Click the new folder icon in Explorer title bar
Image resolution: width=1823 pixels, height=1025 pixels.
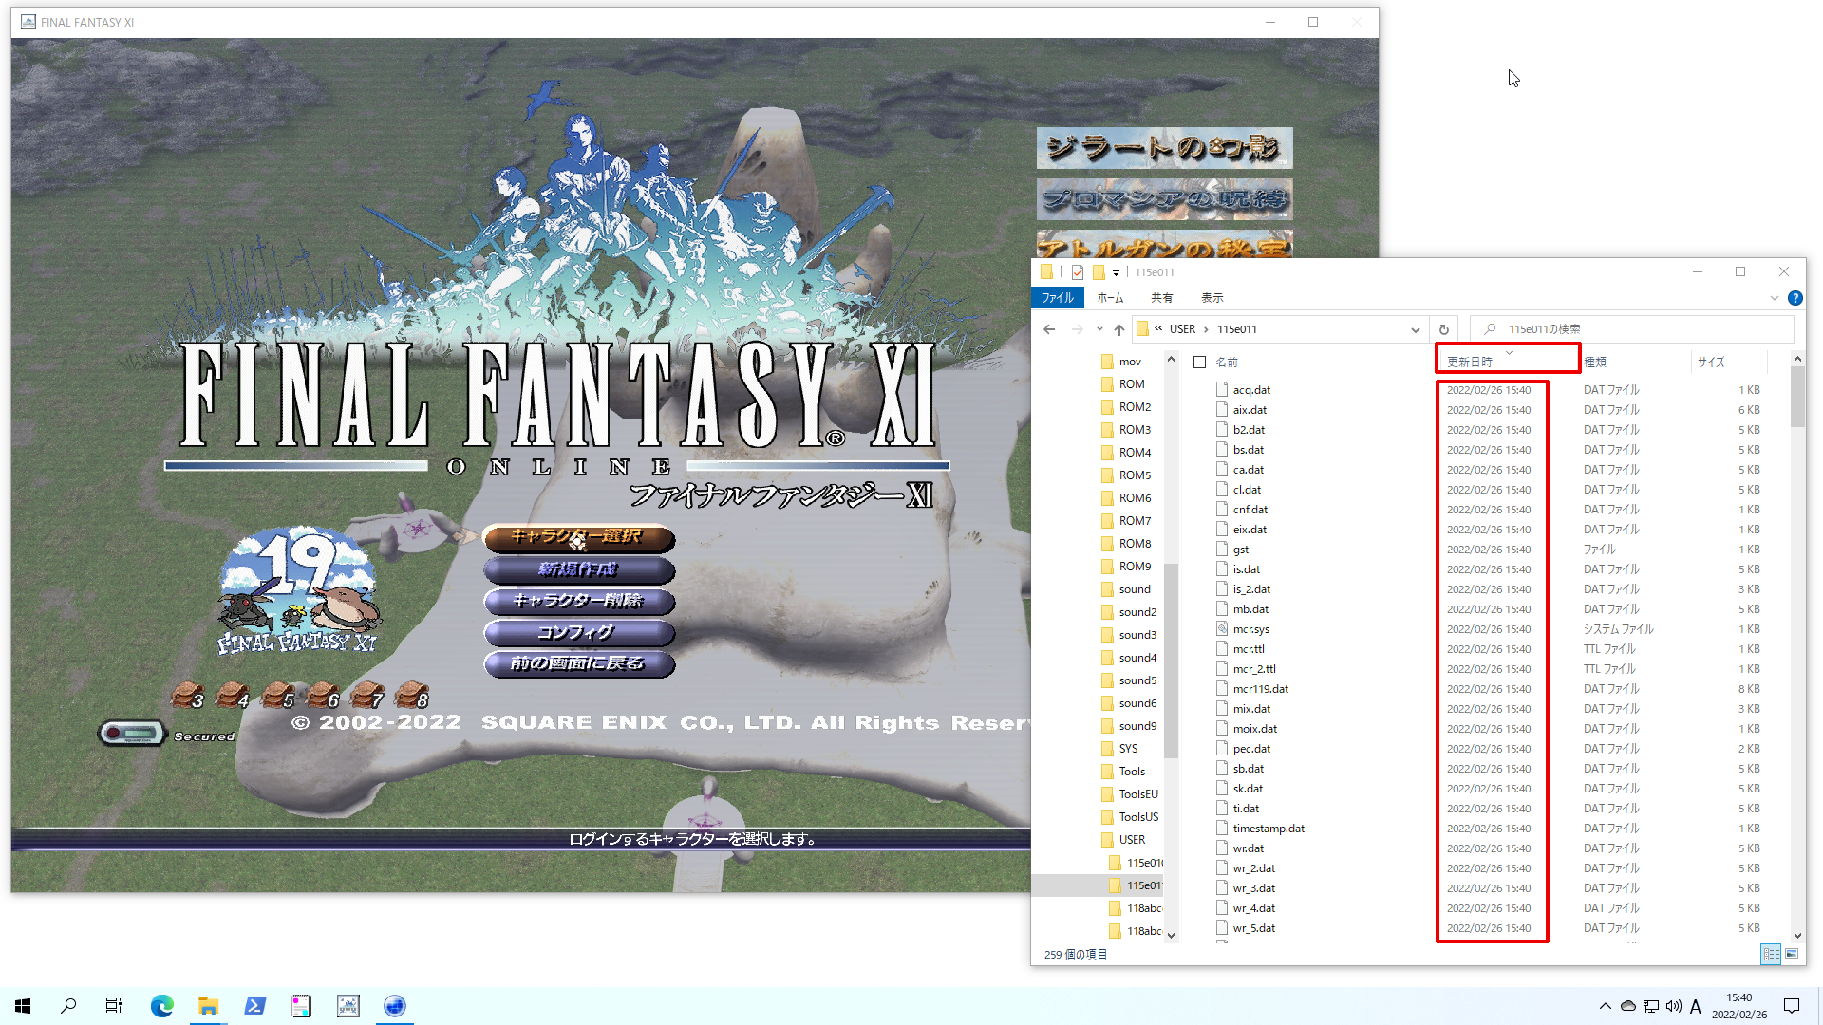[1099, 272]
